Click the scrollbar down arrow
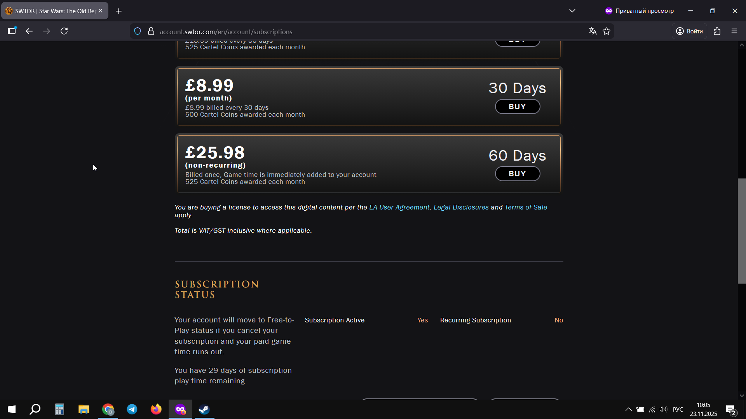Viewport: 746px width, 419px height. (x=742, y=396)
